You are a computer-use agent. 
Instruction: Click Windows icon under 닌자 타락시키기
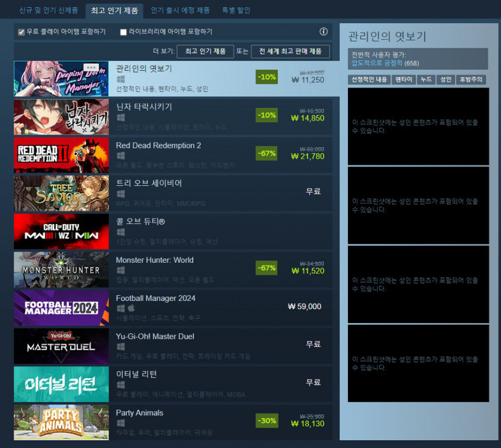pyautogui.click(x=121, y=117)
